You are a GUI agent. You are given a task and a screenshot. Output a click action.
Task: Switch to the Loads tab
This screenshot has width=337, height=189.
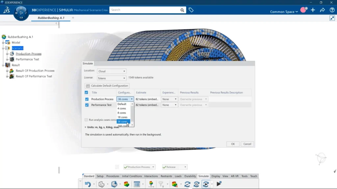pos(178,176)
